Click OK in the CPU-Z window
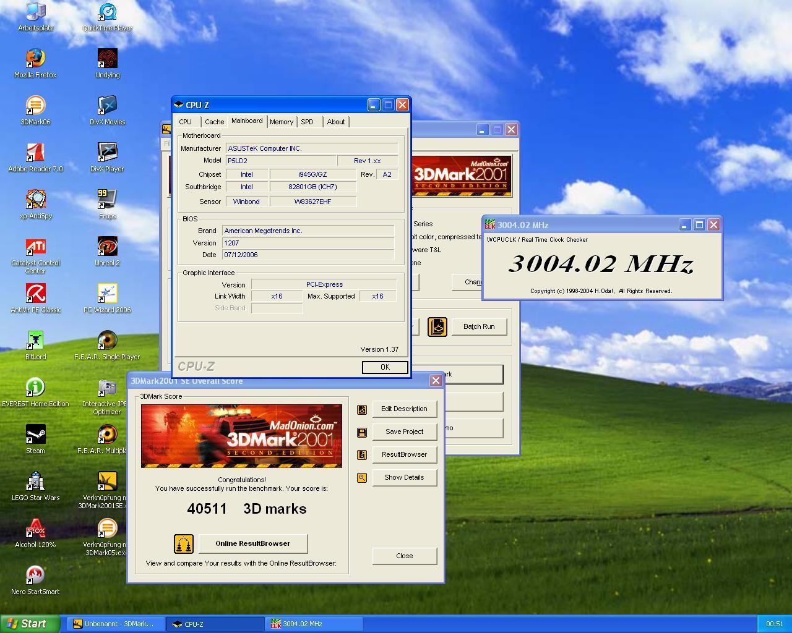 (x=385, y=367)
